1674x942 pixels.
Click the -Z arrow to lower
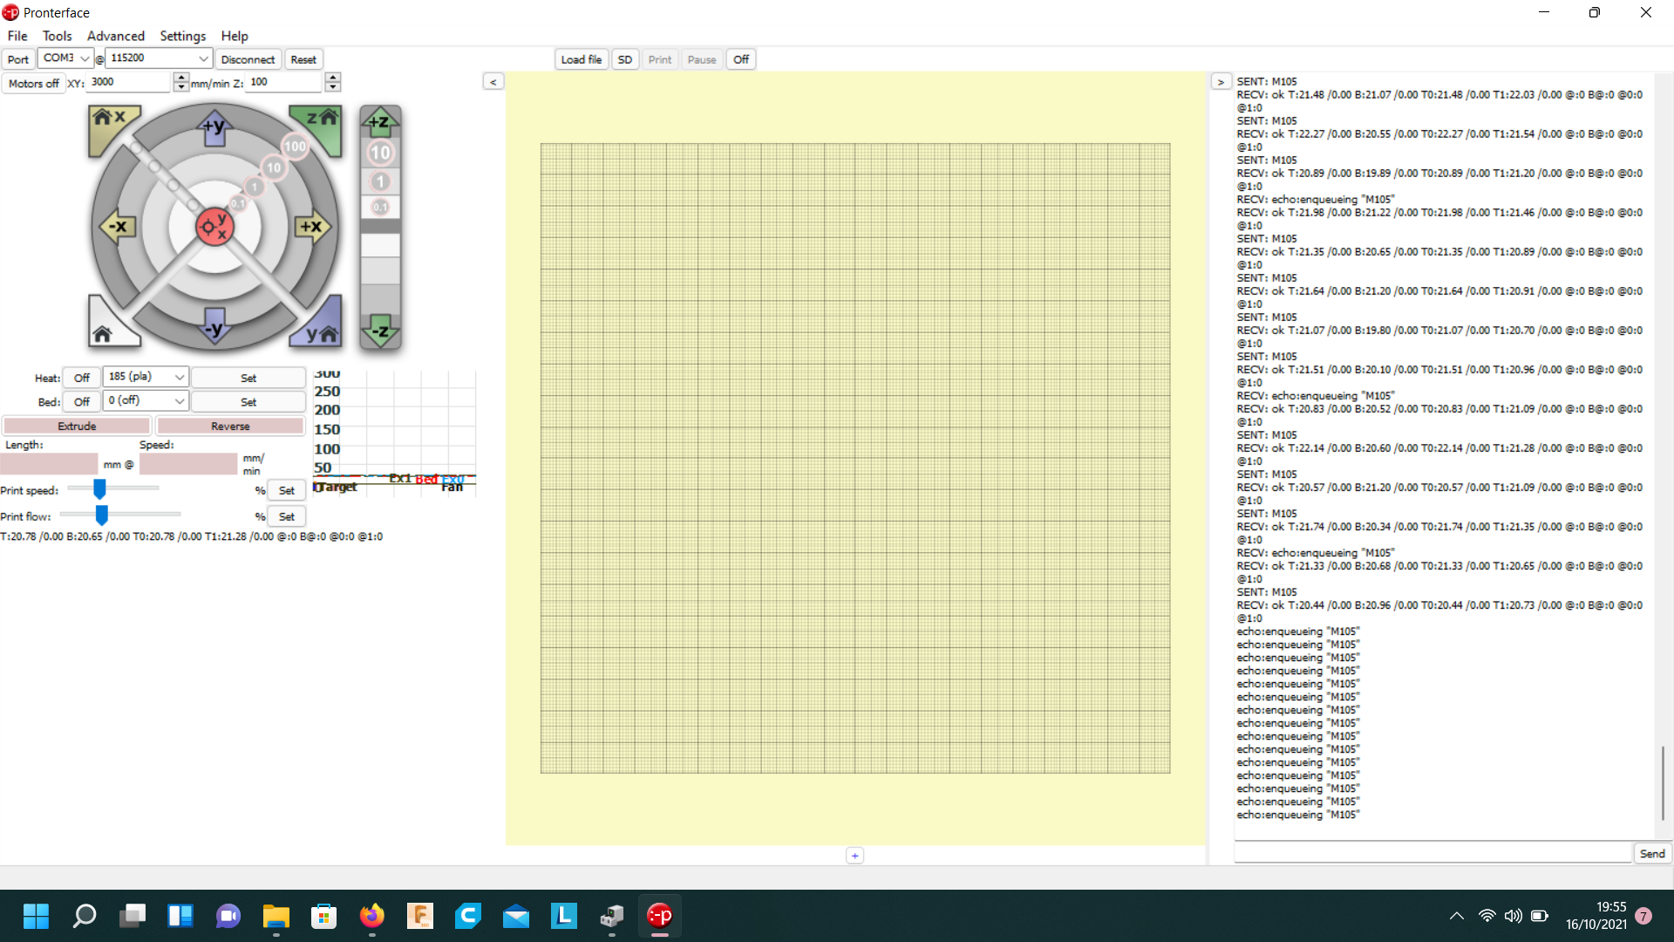coord(380,331)
